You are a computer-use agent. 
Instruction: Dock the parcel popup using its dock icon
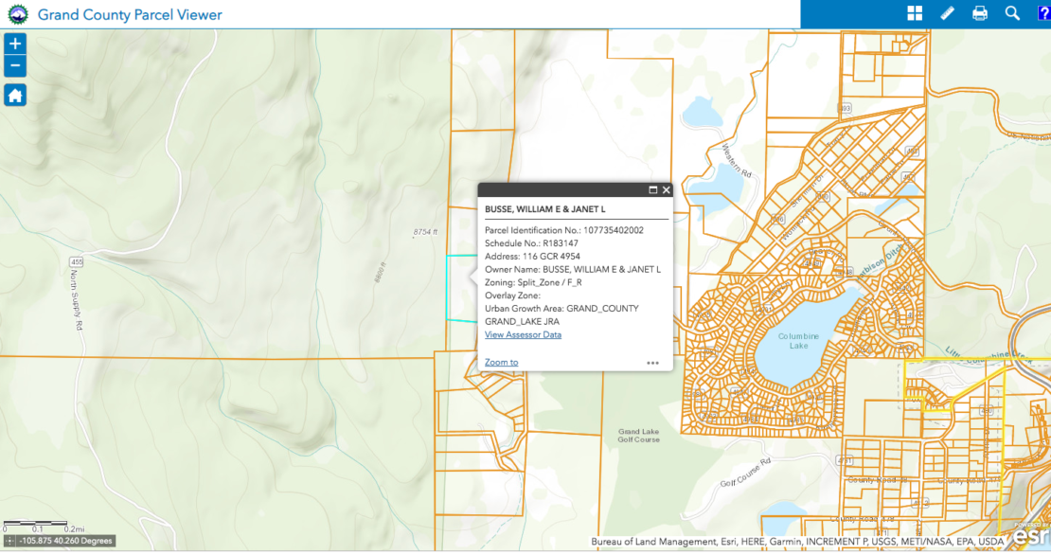coord(651,188)
